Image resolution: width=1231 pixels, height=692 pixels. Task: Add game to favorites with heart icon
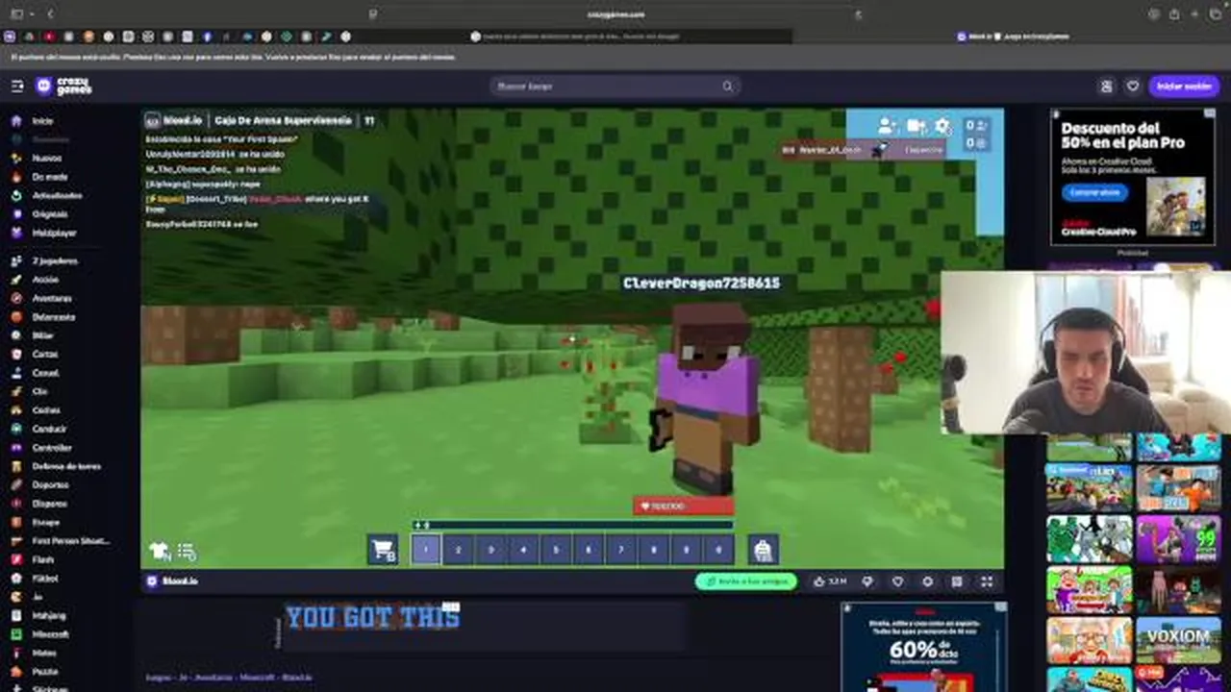(897, 581)
